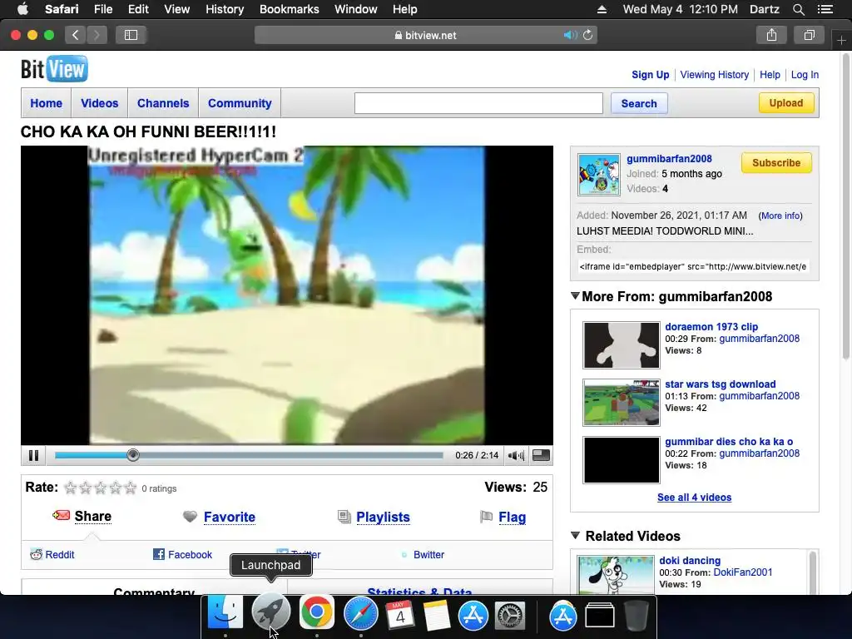The image size is (852, 639).
Task: Click the Flag icon
Action: [x=486, y=516]
